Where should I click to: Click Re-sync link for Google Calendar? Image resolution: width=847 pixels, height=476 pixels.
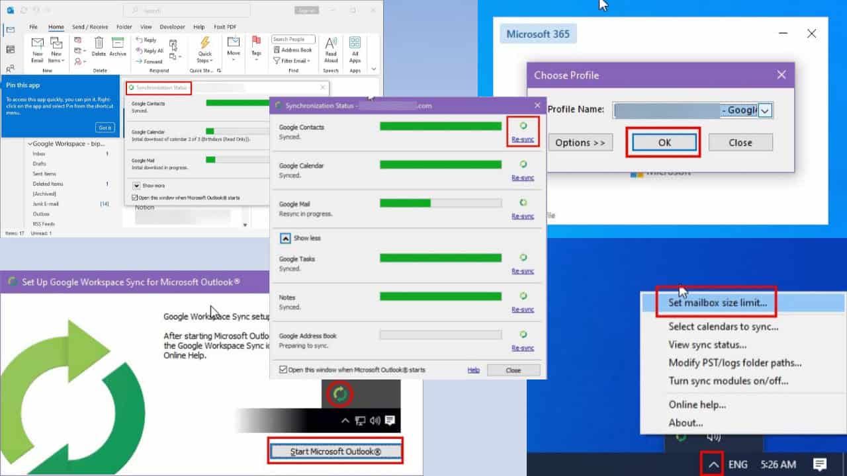[523, 178]
